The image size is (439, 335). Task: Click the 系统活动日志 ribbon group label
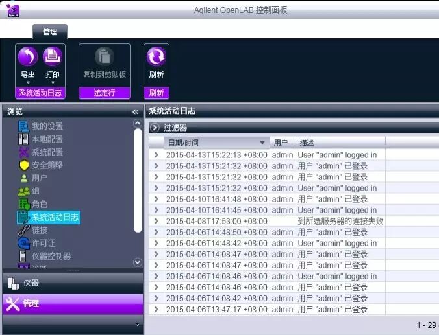click(40, 93)
